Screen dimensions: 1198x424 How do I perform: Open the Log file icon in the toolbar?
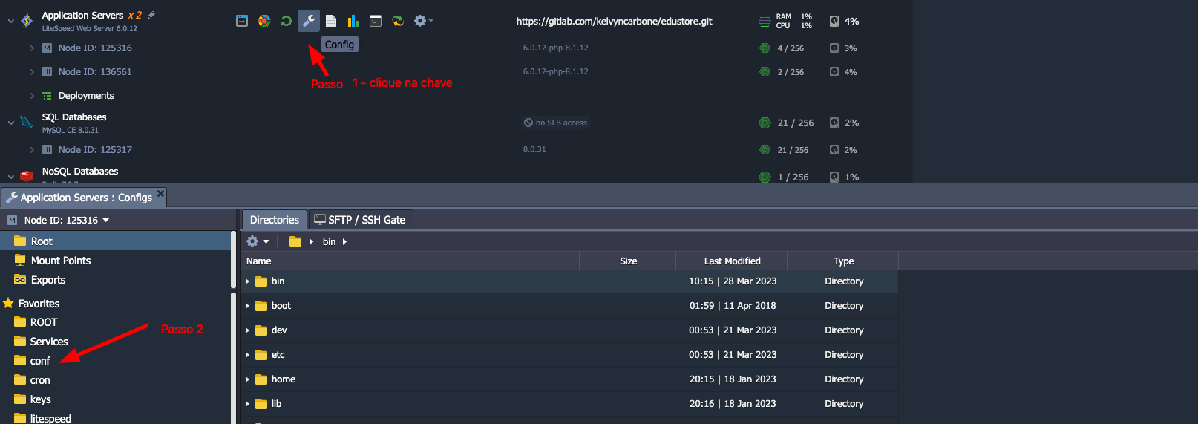pyautogui.click(x=331, y=21)
